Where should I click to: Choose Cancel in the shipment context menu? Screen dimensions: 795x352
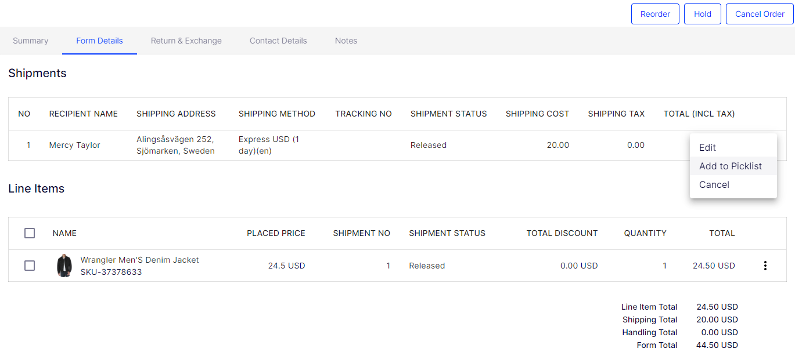pyautogui.click(x=714, y=184)
